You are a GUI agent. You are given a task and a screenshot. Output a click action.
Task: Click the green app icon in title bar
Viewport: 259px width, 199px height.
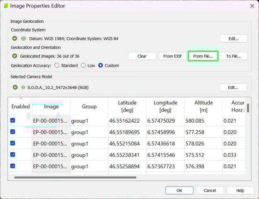6,6
